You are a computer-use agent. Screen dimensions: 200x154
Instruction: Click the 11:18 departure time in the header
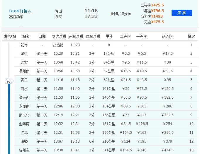click(91, 11)
